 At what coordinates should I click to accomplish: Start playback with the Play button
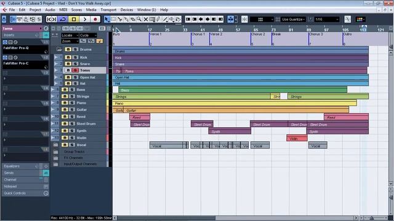coord(85,19)
